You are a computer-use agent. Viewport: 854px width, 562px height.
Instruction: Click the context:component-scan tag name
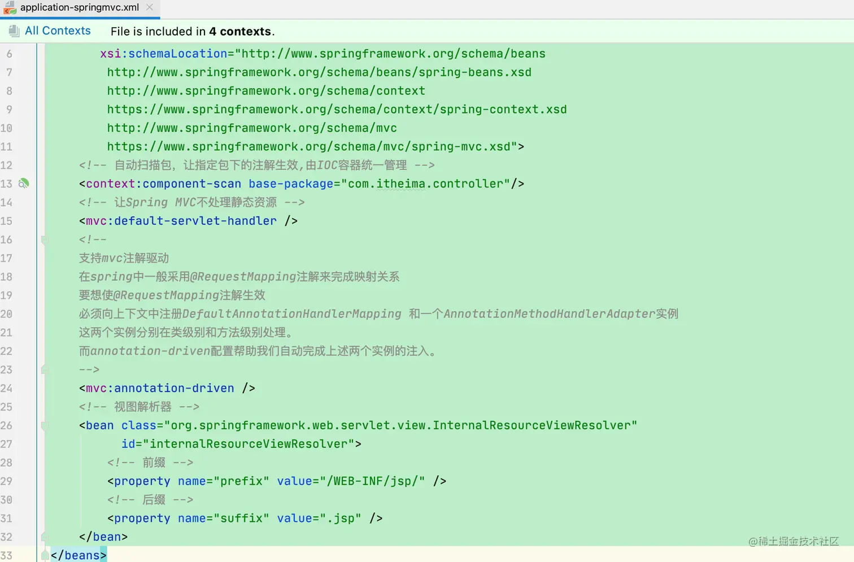[x=163, y=184]
